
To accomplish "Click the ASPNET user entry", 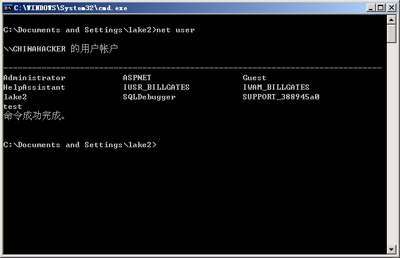I will (x=137, y=78).
